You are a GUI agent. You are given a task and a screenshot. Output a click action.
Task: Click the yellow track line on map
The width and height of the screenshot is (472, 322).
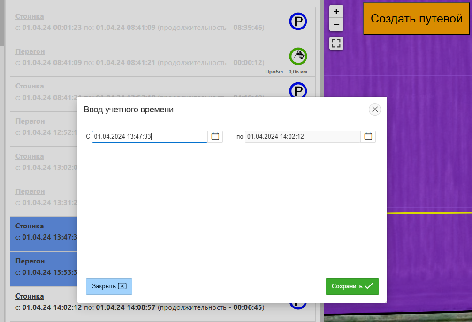429,213
